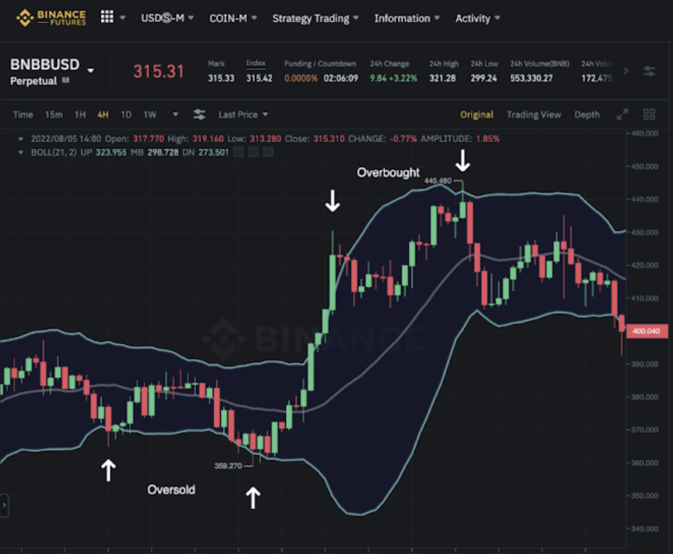Click the Binance Futures logo
673x554 pixels.
51,18
